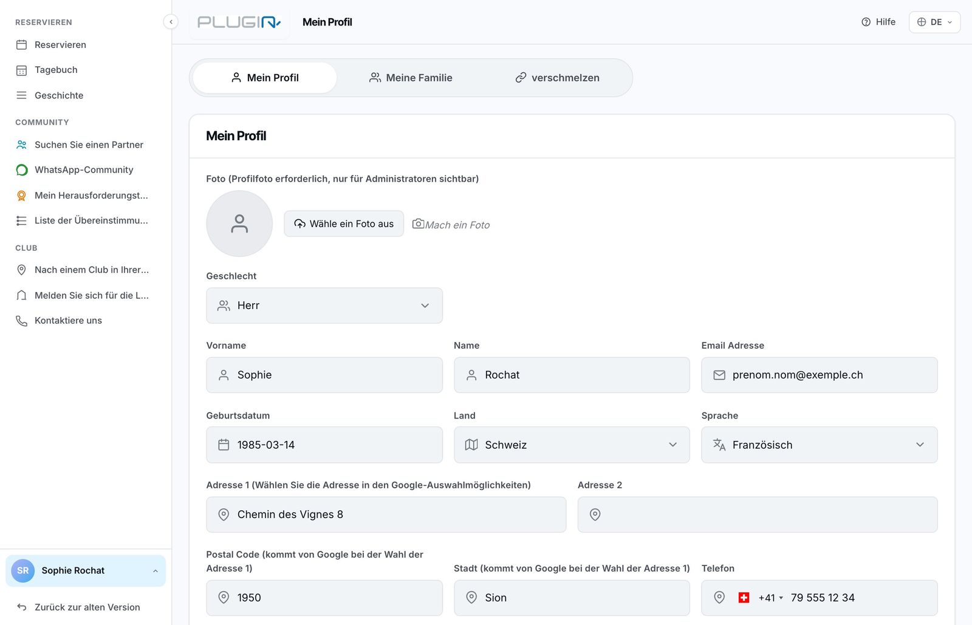
Task: Open the Sprache dropdown showing Französisch
Action: click(x=819, y=445)
